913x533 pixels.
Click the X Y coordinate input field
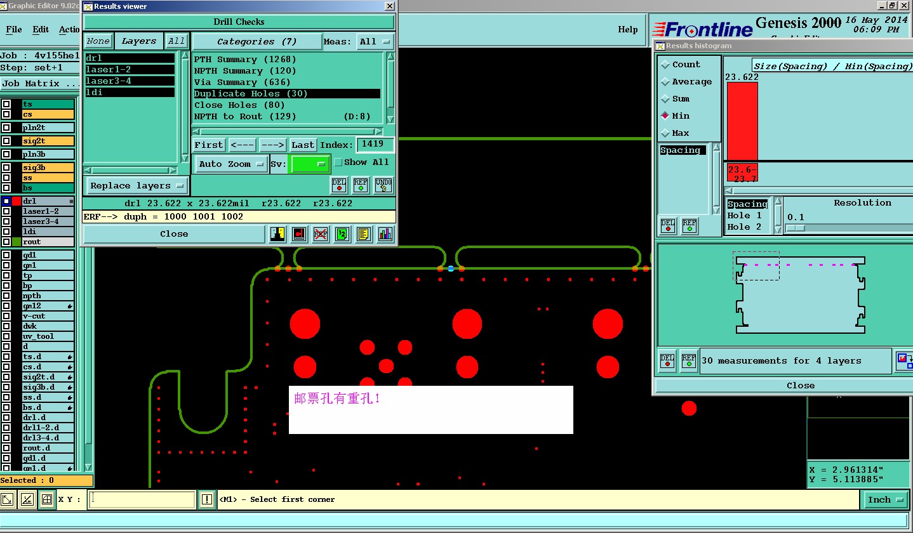point(142,499)
